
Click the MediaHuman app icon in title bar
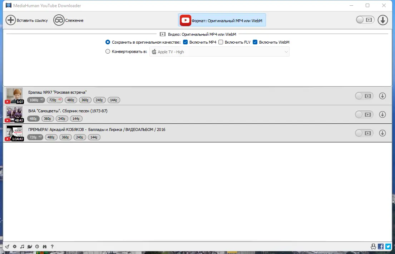tap(9, 5)
